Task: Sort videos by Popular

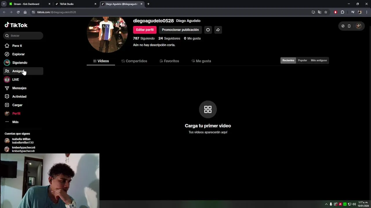Action: tap(302, 60)
